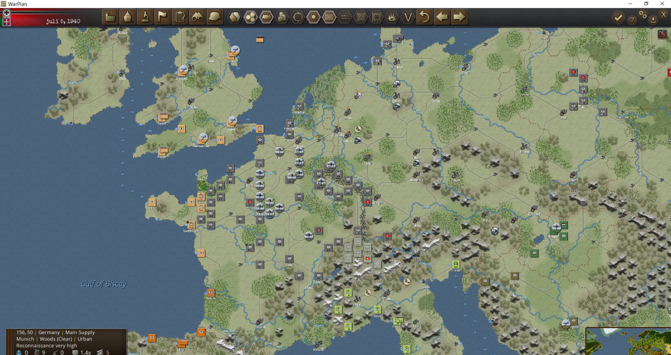Click the flag diplomacy icon
Viewport: 671px width, 355px height.
[163, 17]
